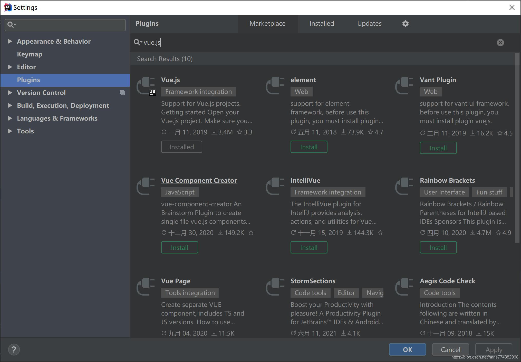This screenshot has width=521, height=362.
Task: Click the Vue.js plugin icon
Action: [146, 86]
